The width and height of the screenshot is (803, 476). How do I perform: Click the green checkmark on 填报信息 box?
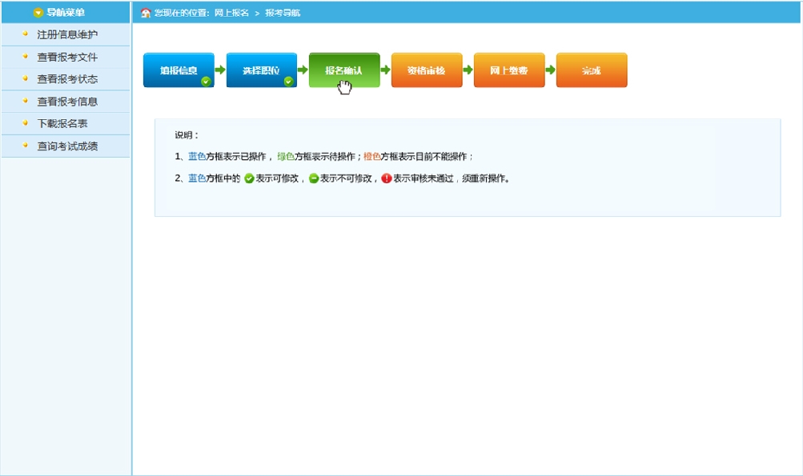(206, 81)
